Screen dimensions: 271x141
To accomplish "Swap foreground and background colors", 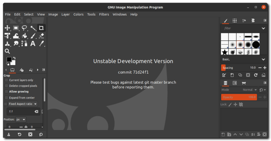I will (x=14, y=58).
